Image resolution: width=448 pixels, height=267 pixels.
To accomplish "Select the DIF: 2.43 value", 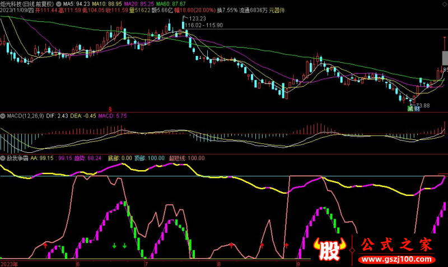I will tap(57, 116).
